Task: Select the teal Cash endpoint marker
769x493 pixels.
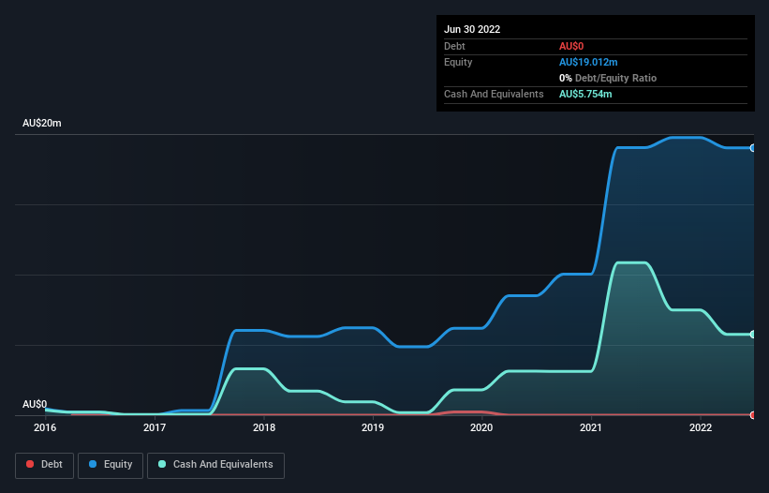Action: tap(753, 334)
